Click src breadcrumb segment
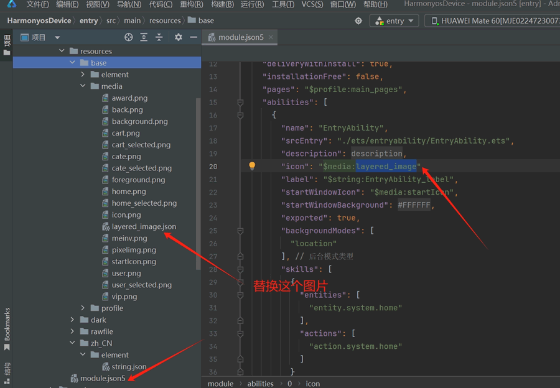Screen dimensions: 560x388 coord(111,21)
